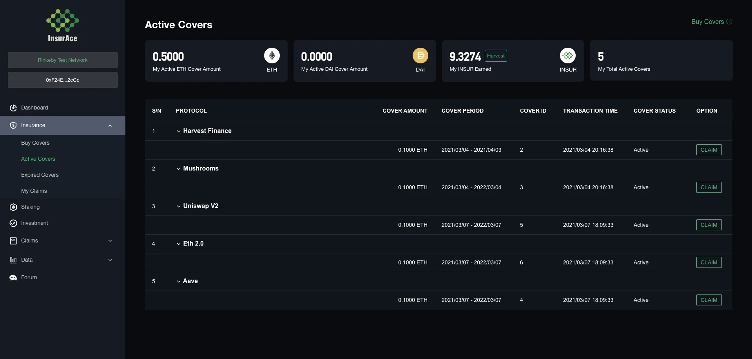This screenshot has height=359, width=752.
Task: Open My Claims in the sidebar
Action: tap(34, 191)
